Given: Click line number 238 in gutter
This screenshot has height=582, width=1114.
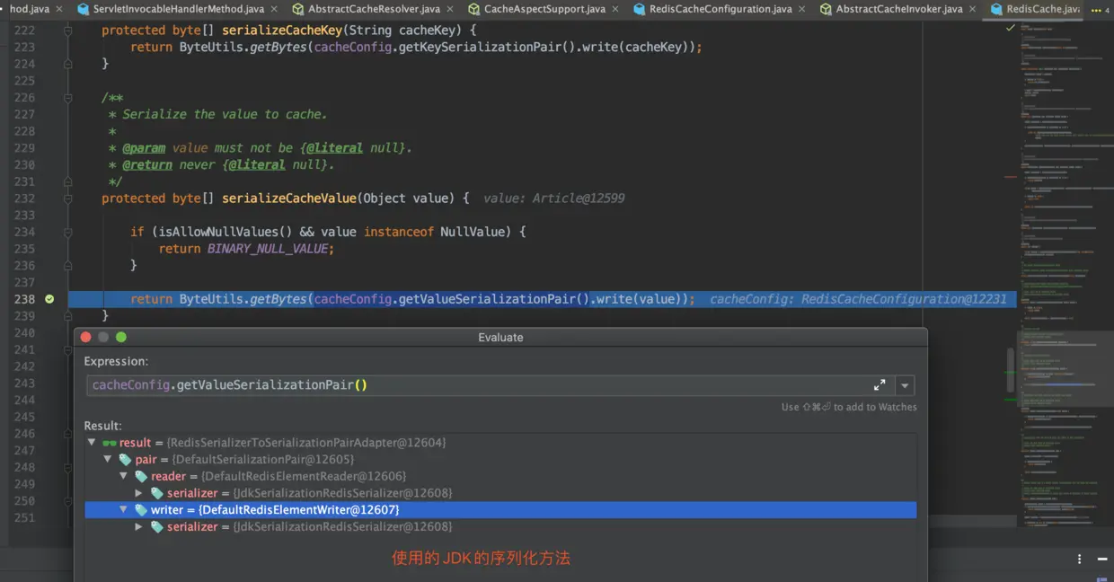Looking at the screenshot, I should (24, 299).
